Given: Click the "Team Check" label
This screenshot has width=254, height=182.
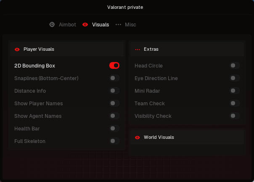Looking at the screenshot, I should click(x=150, y=104).
